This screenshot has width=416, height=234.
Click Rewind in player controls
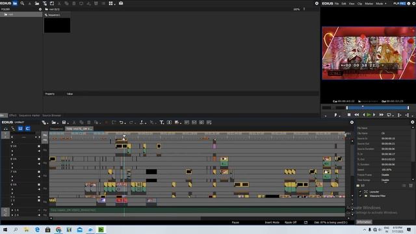357,115
